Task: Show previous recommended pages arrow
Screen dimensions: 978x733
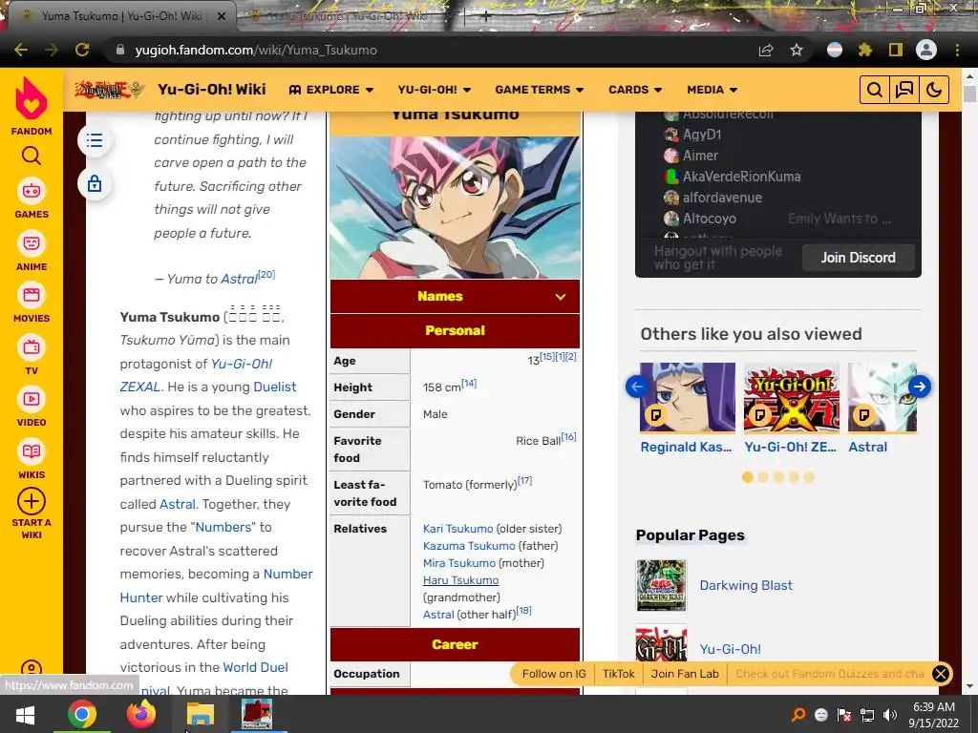Action: (637, 387)
